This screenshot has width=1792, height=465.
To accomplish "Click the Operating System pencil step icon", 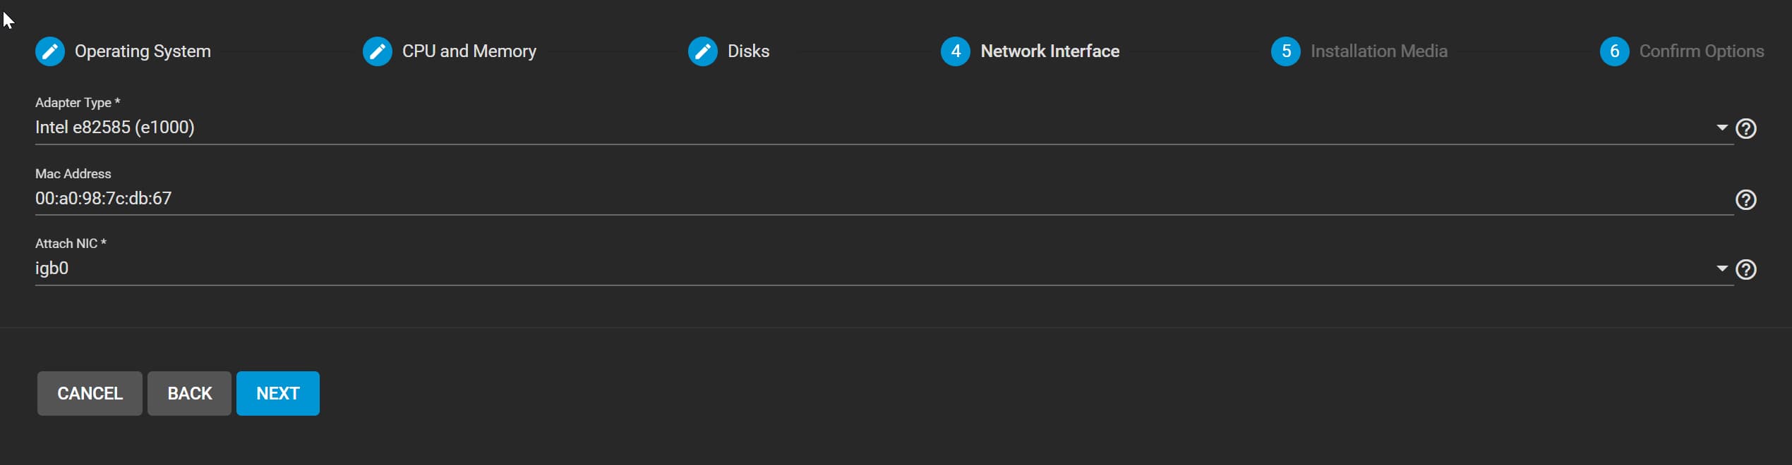I will pos(50,51).
